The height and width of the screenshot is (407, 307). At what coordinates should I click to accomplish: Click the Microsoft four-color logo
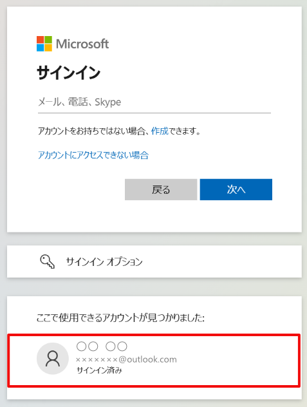click(x=44, y=44)
